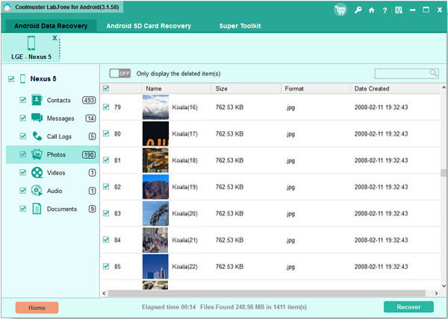Click the Coolmuster app logo icon
Image resolution: width=448 pixels, height=319 pixels.
click(x=7, y=7)
